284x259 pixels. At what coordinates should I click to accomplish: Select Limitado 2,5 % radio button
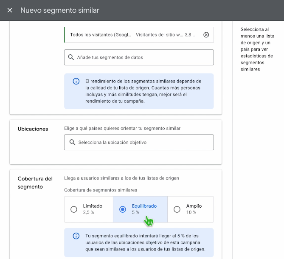click(x=74, y=209)
